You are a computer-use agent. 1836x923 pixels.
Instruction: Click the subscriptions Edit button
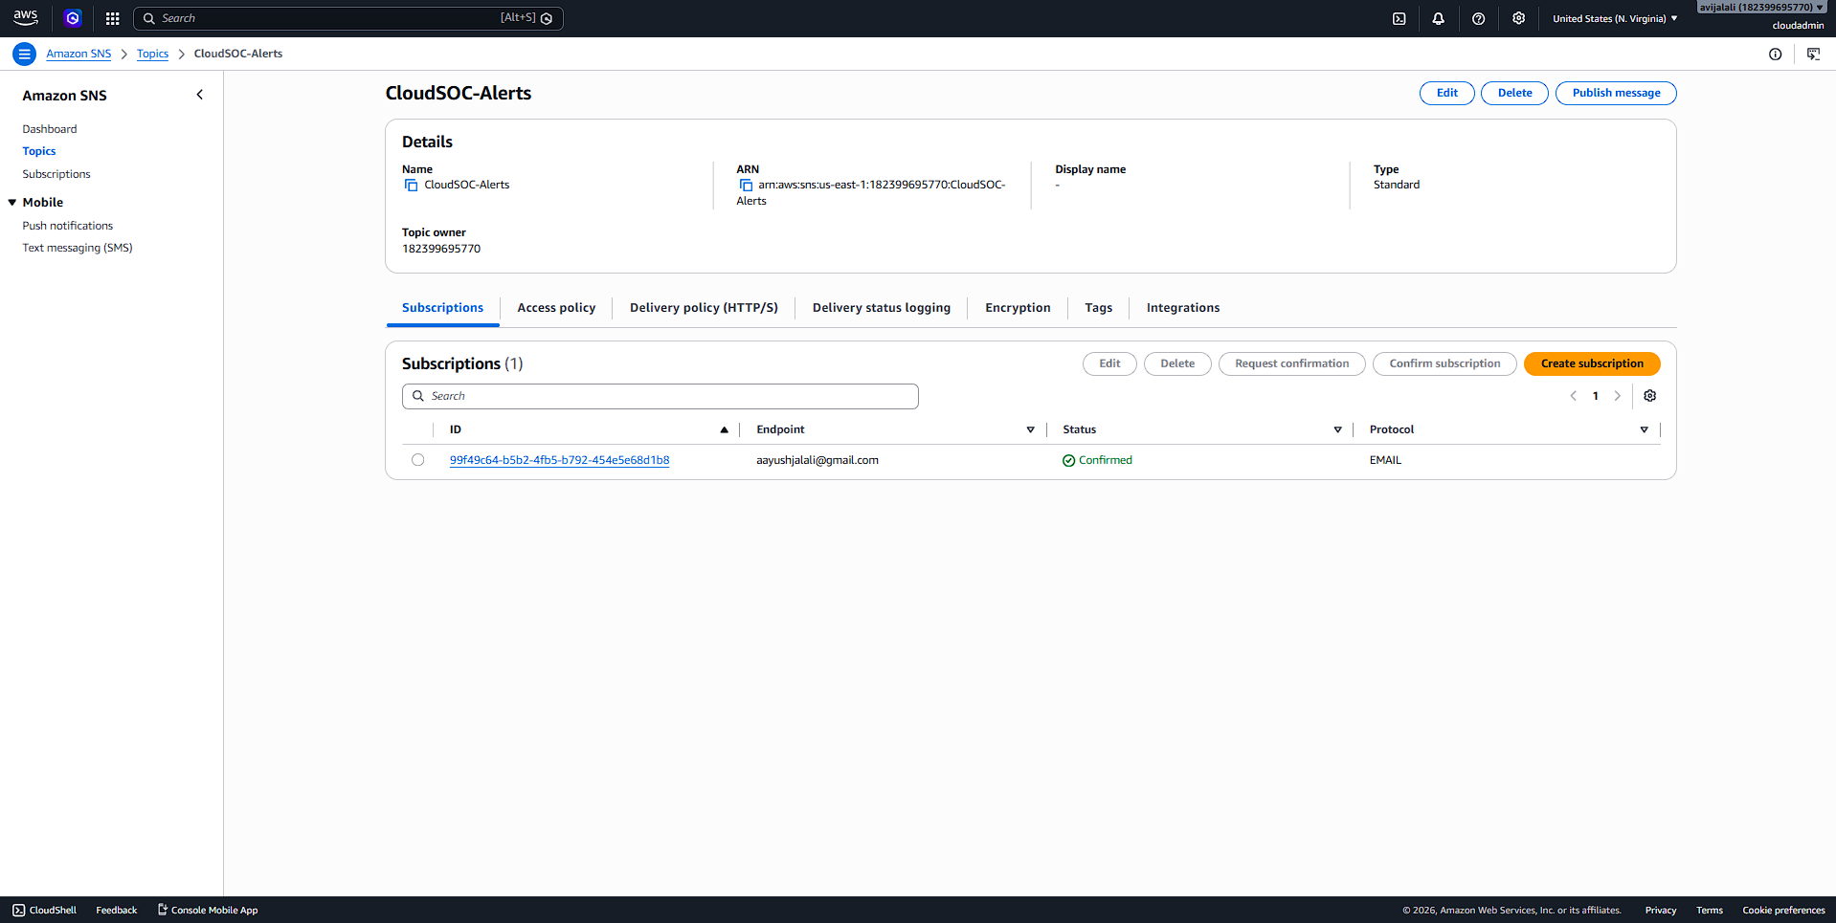pos(1109,363)
